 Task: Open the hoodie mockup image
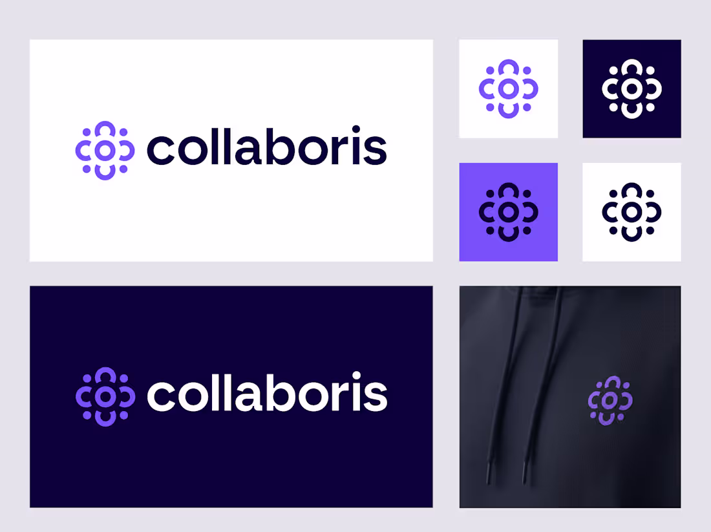coord(570,397)
